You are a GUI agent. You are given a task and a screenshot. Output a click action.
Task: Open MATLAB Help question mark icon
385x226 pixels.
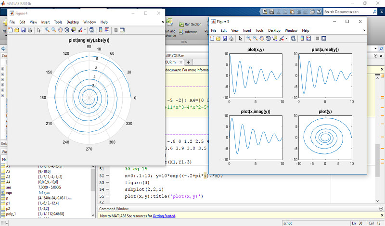click(x=319, y=12)
